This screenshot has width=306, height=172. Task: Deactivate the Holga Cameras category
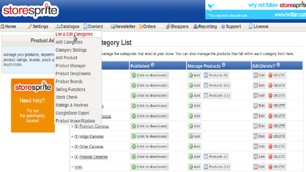pyautogui.click(x=150, y=136)
